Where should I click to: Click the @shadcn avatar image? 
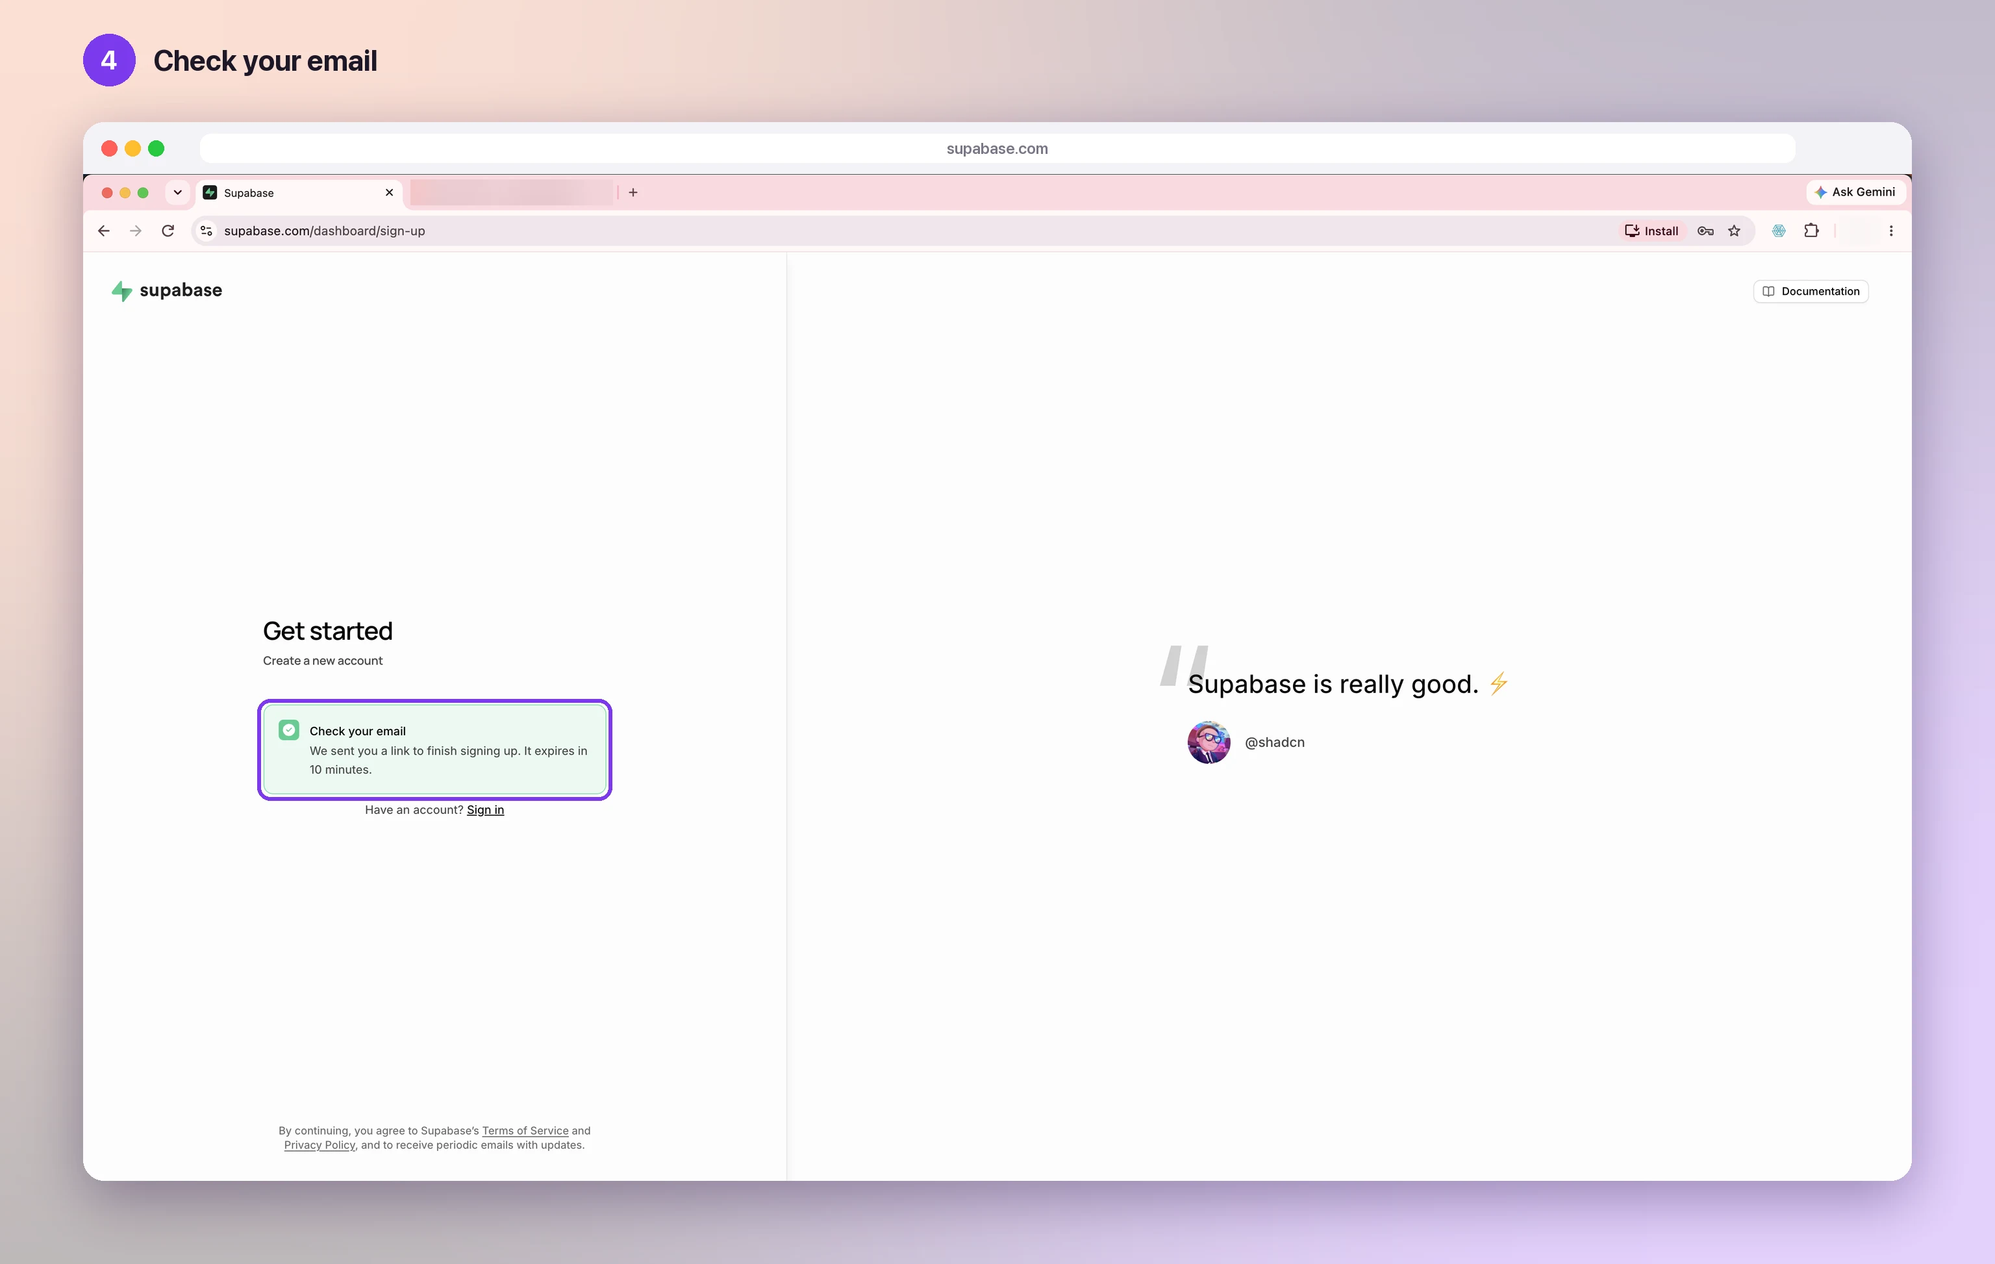coord(1209,742)
